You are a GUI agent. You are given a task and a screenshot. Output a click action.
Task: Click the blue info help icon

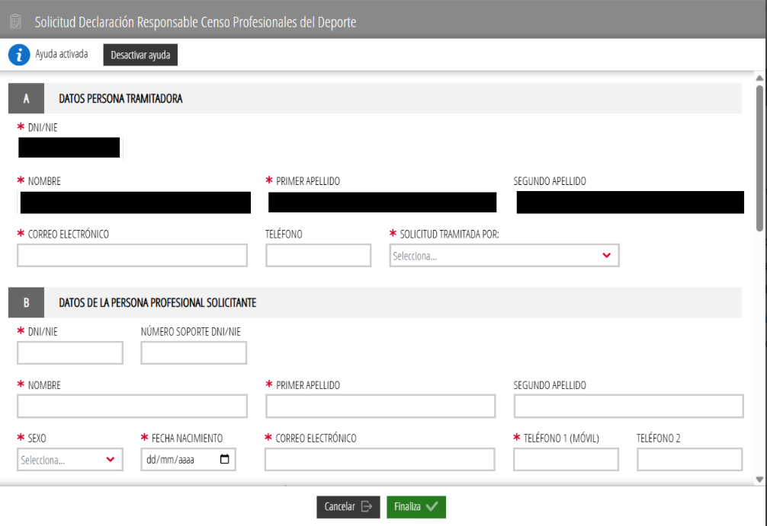point(19,55)
